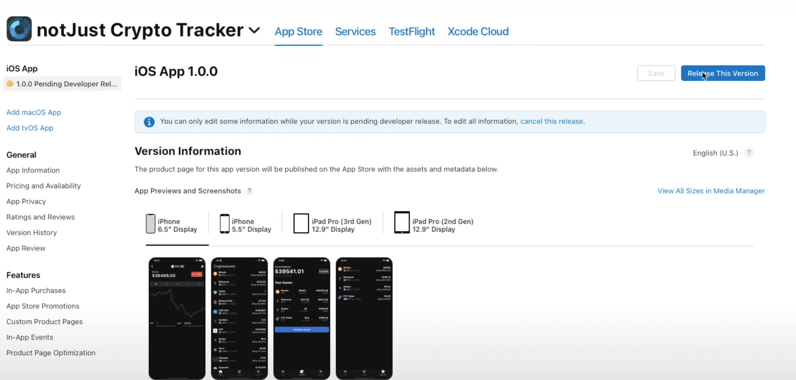This screenshot has height=380, width=796.
Task: Click the Release This Version button
Action: [722, 73]
